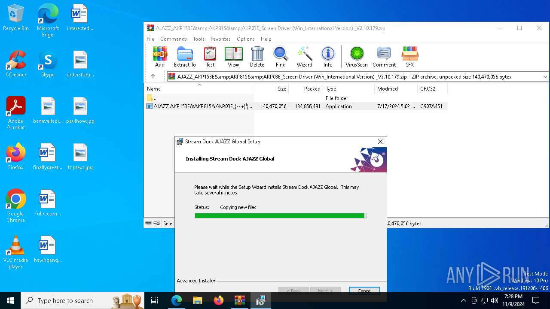Open VLC media player desktop shortcut
Viewport: 550px width, 309px height.
pos(16,252)
